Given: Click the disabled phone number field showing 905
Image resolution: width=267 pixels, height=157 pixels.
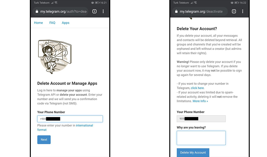Looking at the screenshot, I should pos(201,119).
